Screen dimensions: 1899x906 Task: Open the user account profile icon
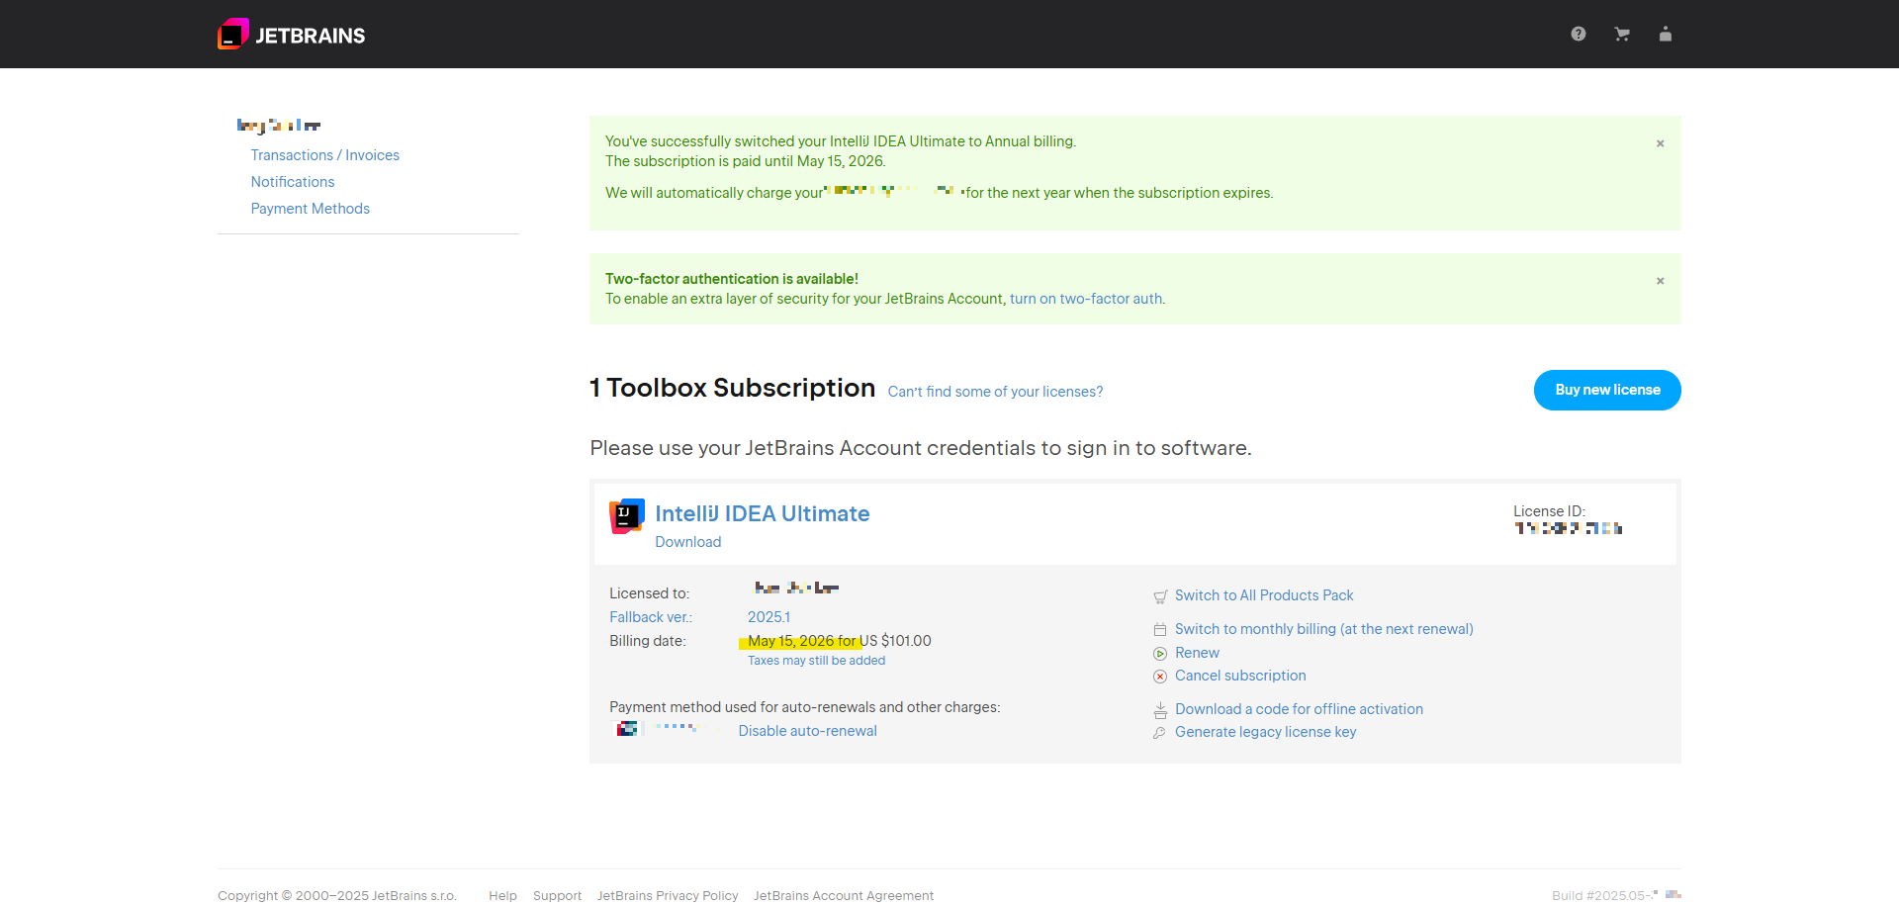click(x=1666, y=34)
